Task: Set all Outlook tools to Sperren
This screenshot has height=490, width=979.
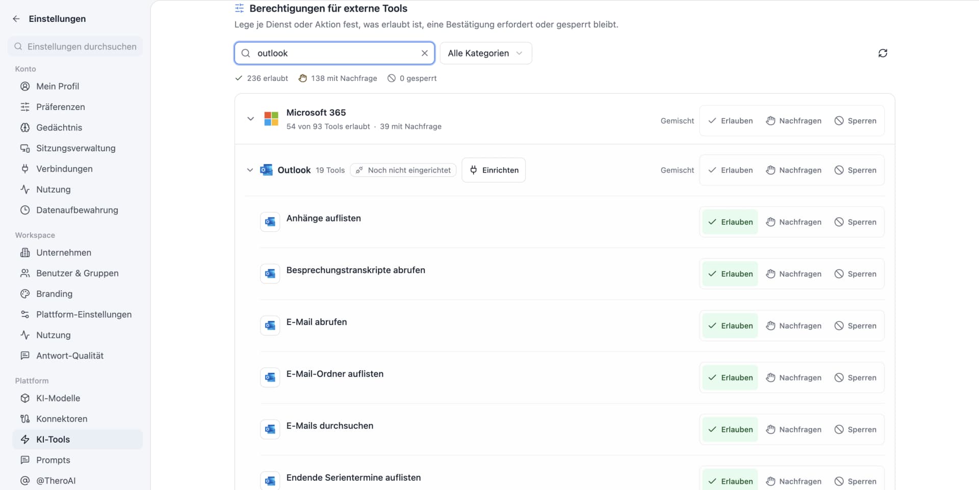Action: click(855, 170)
